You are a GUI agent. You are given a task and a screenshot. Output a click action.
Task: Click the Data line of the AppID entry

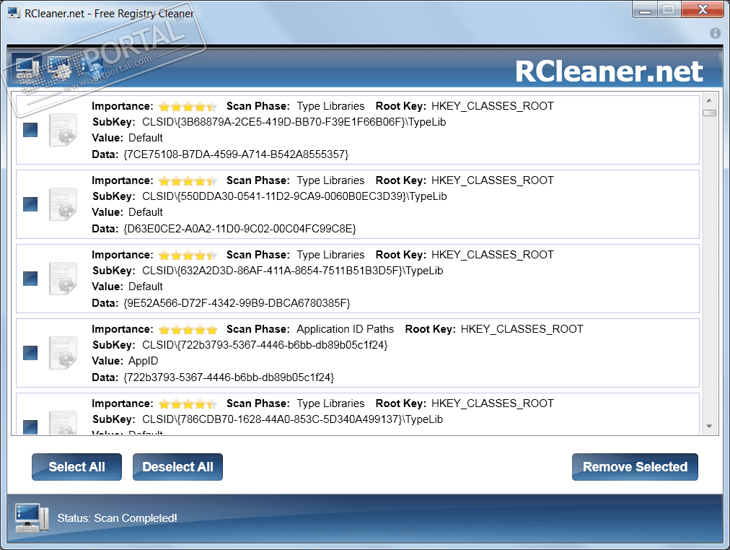pos(213,377)
